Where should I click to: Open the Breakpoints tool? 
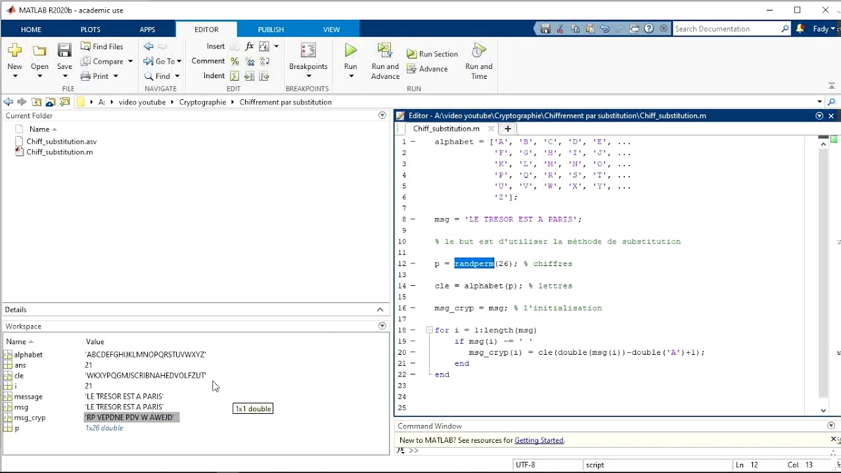click(x=308, y=51)
